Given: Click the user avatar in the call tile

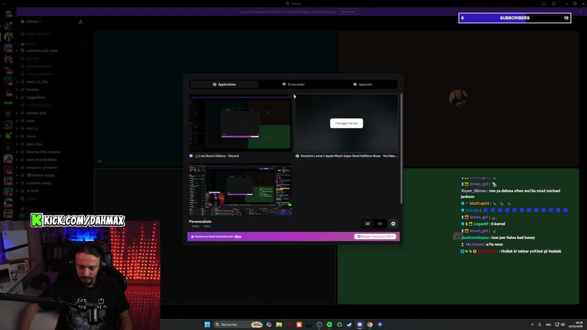Looking at the screenshot, I should coord(458,99).
